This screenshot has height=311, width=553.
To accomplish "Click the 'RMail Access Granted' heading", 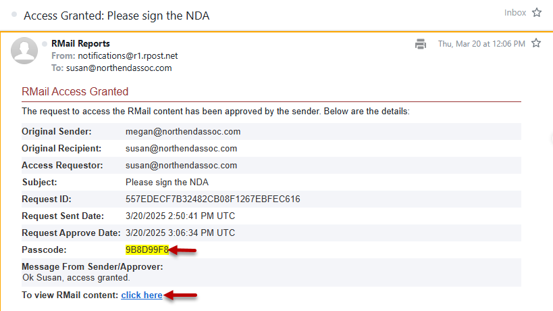I will point(75,92).
